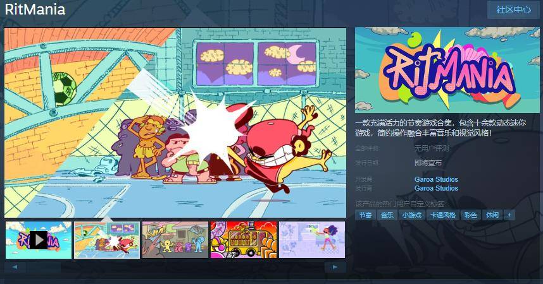
Task: Play the RitMania trailer video thumbnail
Action: coord(38,240)
